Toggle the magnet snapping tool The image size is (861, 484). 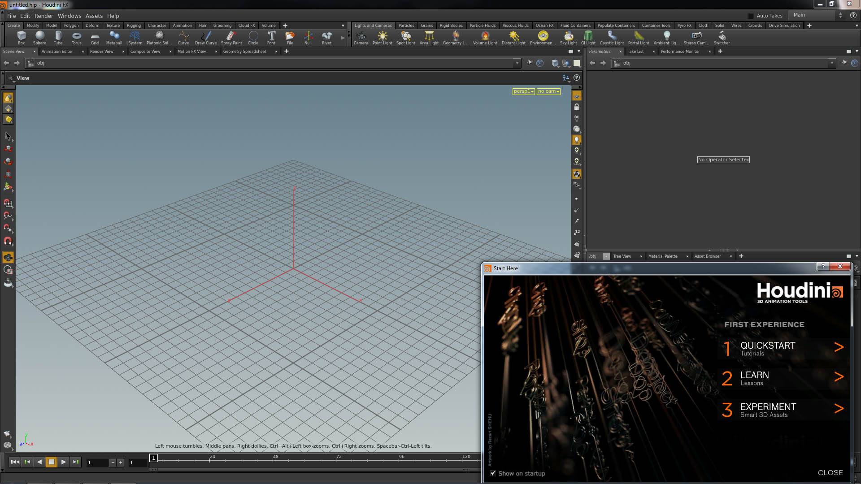[x=8, y=241]
